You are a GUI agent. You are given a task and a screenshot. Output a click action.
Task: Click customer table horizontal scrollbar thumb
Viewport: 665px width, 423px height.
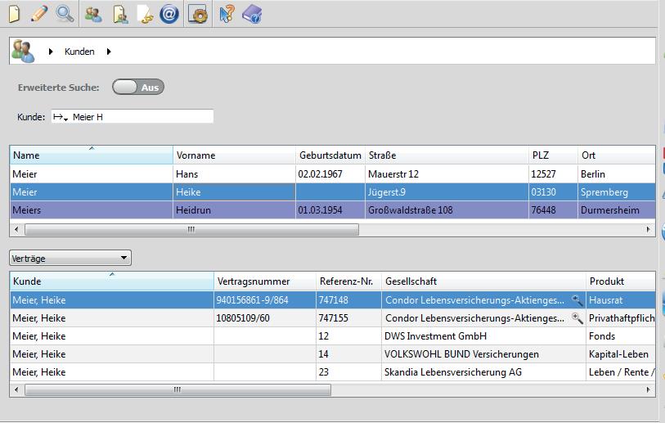(191, 229)
